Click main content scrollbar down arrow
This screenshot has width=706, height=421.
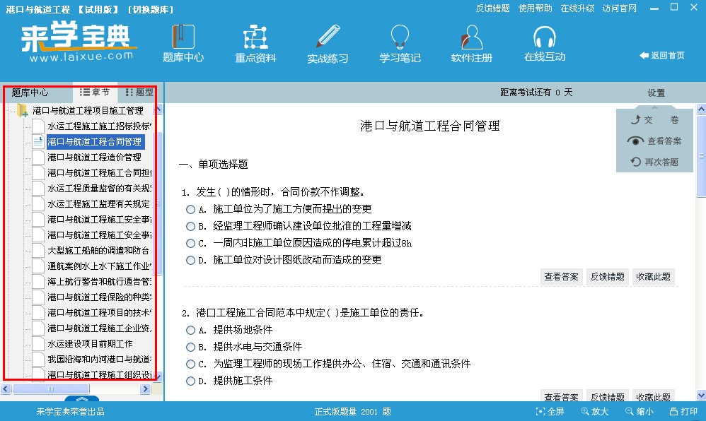pyautogui.click(x=701, y=396)
